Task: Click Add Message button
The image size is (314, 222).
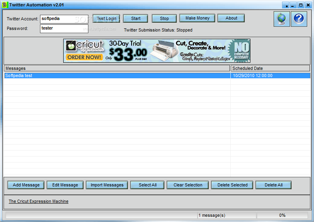Action: [26, 185]
